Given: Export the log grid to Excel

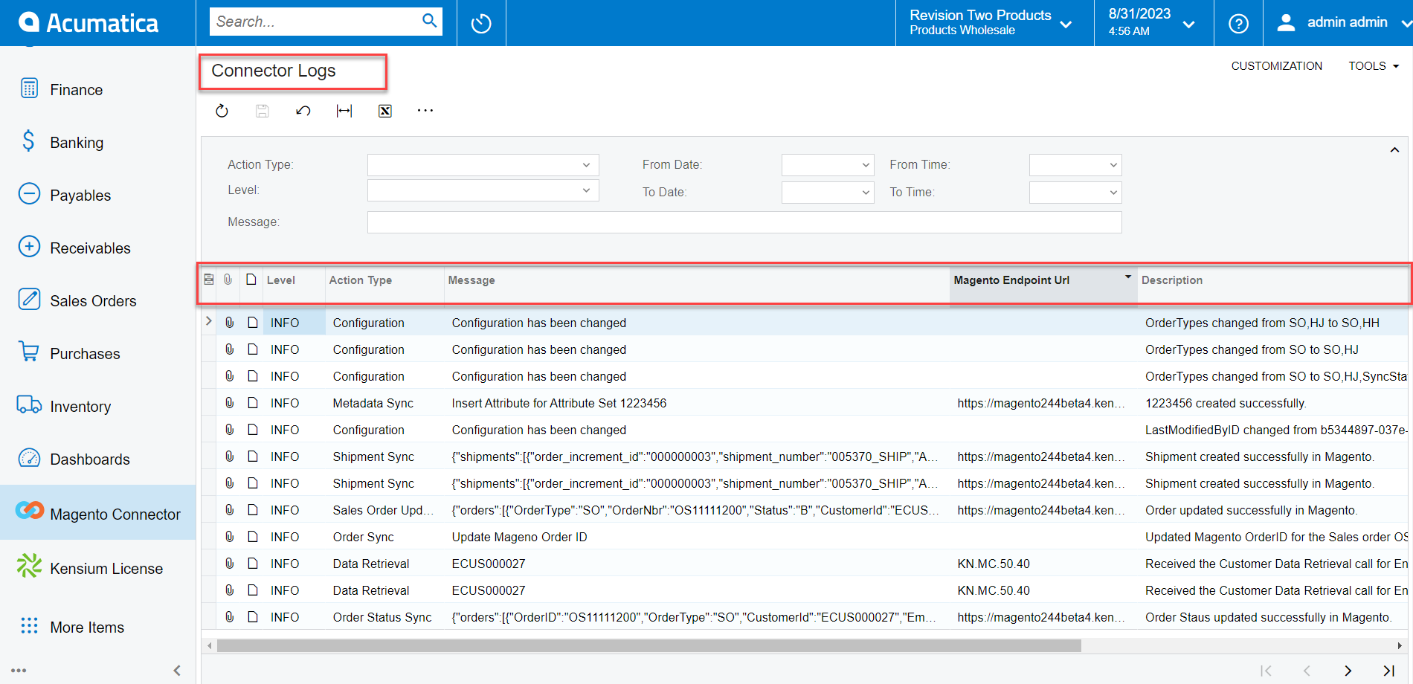Looking at the screenshot, I should 384,110.
